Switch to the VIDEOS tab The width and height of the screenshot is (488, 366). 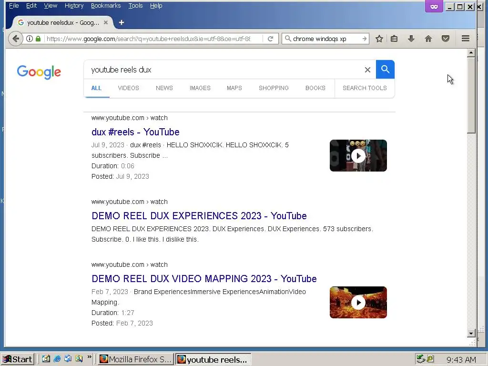point(128,88)
